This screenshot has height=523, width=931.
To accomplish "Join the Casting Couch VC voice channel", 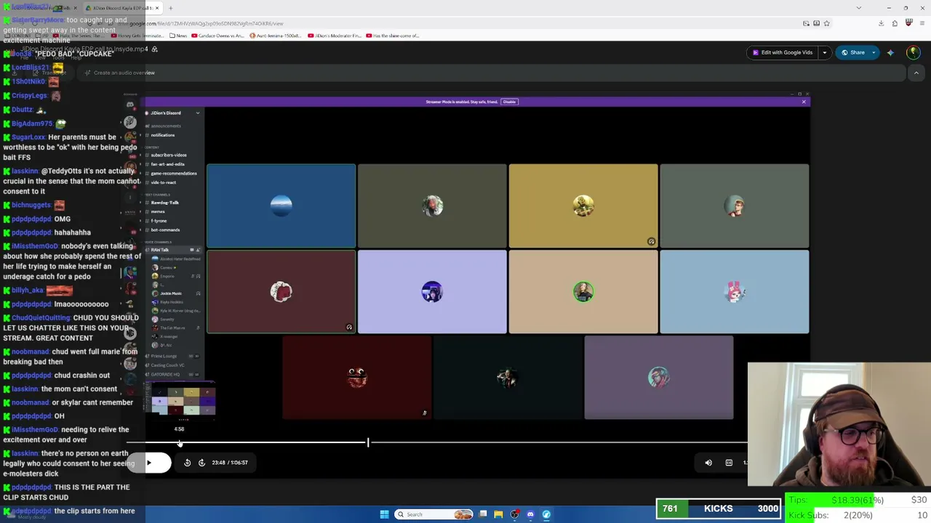I will [x=167, y=365].
